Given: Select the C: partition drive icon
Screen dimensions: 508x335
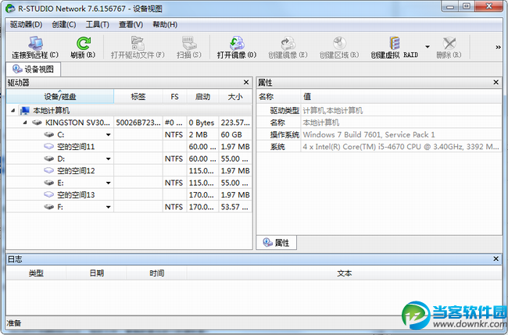Looking at the screenshot, I should click(49, 134).
